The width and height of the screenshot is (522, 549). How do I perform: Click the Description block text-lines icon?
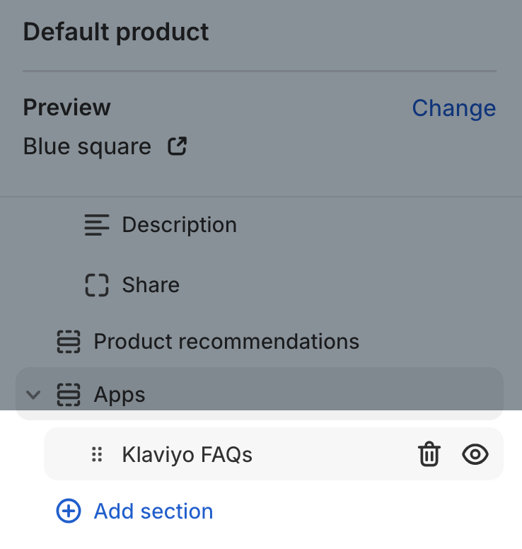tap(97, 225)
